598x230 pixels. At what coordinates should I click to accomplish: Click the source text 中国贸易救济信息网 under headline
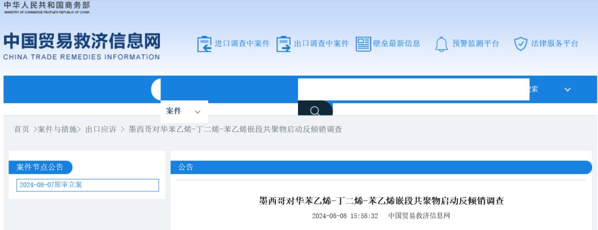tap(419, 216)
